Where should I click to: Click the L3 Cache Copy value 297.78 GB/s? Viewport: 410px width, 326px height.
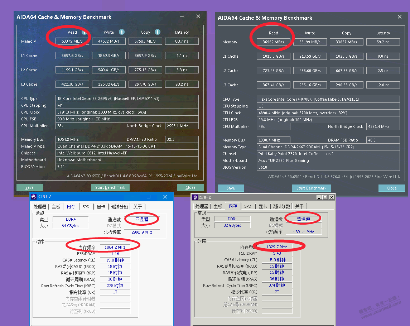pyautogui.click(x=145, y=84)
